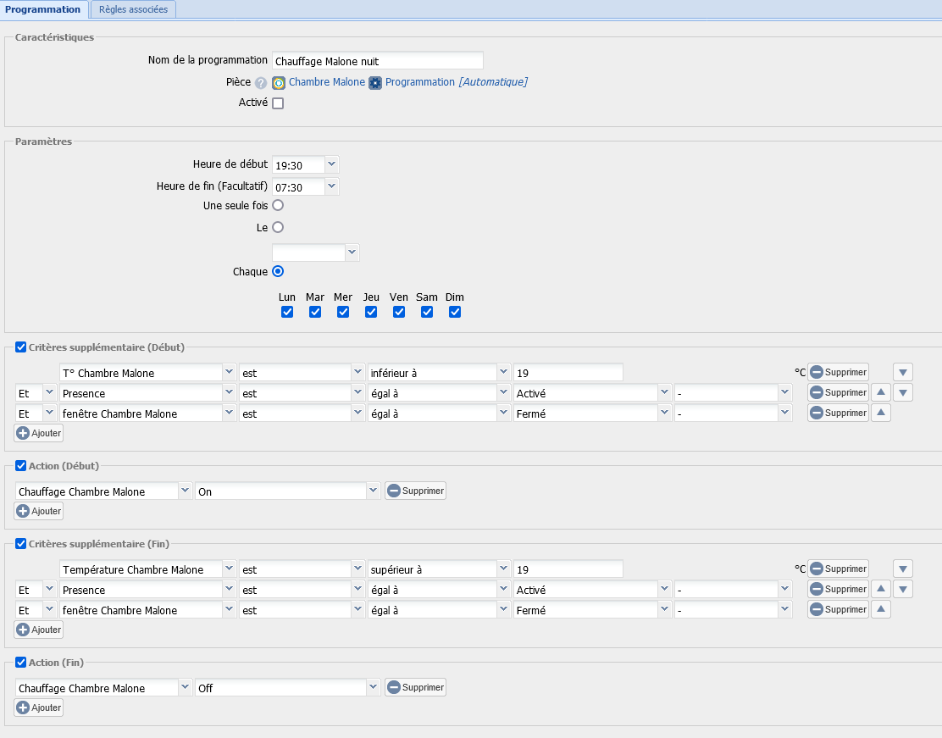Uncheck the Sam day checkbox
The height and width of the screenshot is (738, 942).
tap(427, 312)
